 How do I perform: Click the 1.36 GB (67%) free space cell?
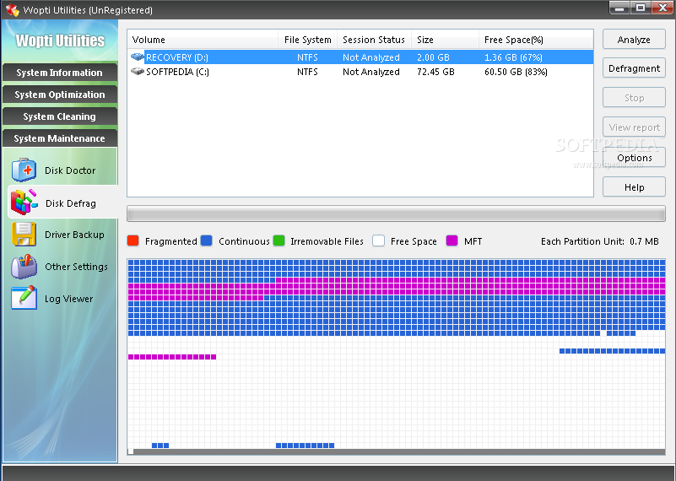coord(513,57)
